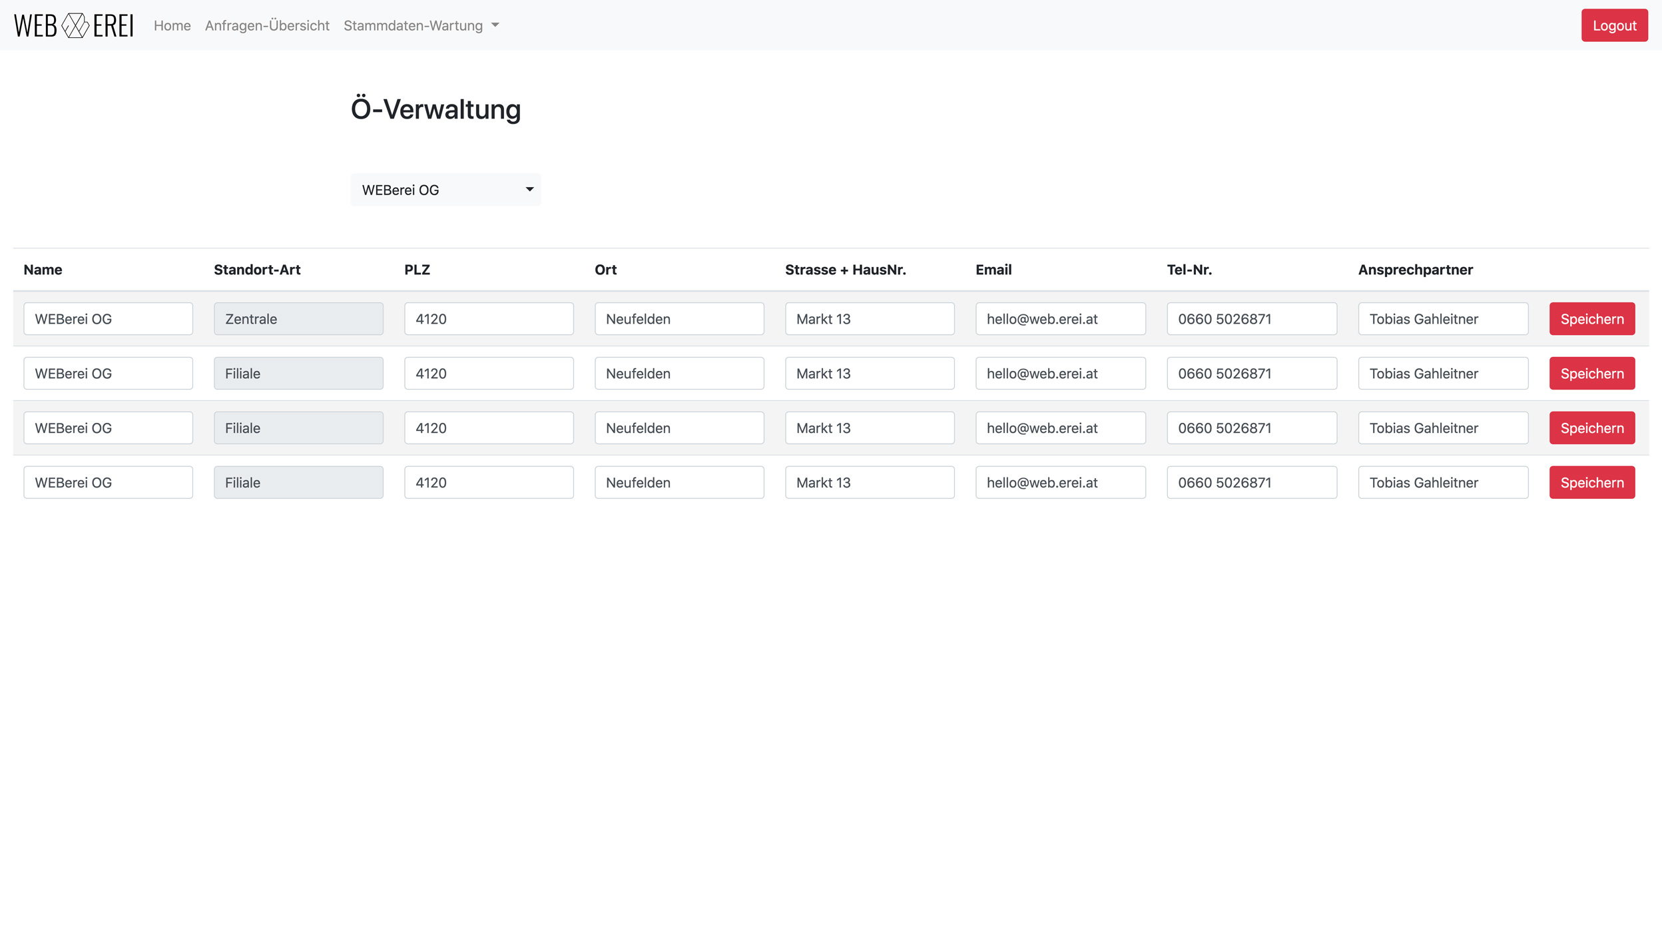1662x935 pixels.
Task: Select Standort-Art field of second Filiale row
Action: click(298, 428)
